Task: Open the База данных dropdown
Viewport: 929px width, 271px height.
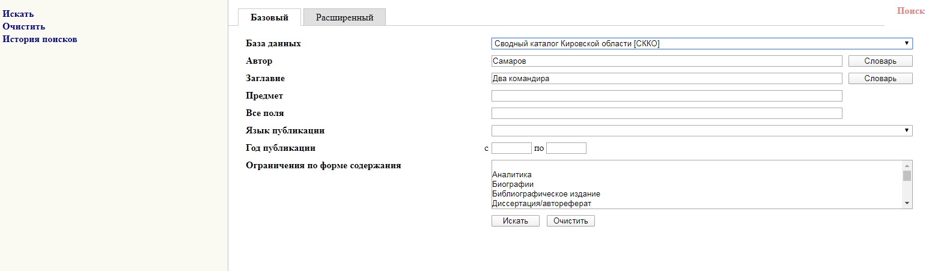Action: 702,43
